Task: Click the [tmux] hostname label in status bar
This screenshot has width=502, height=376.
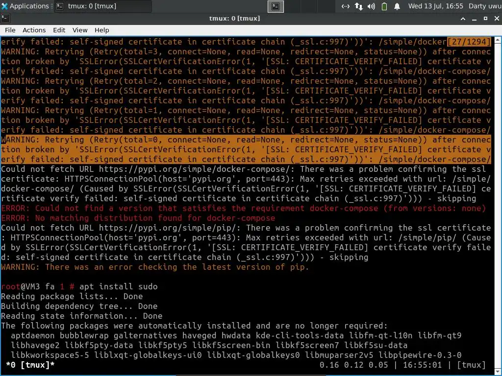Action: (471, 365)
